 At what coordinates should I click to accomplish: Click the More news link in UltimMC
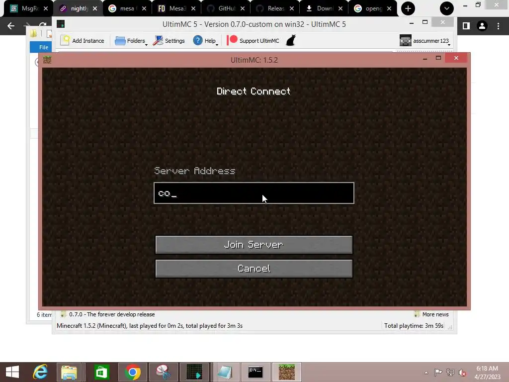(435, 314)
